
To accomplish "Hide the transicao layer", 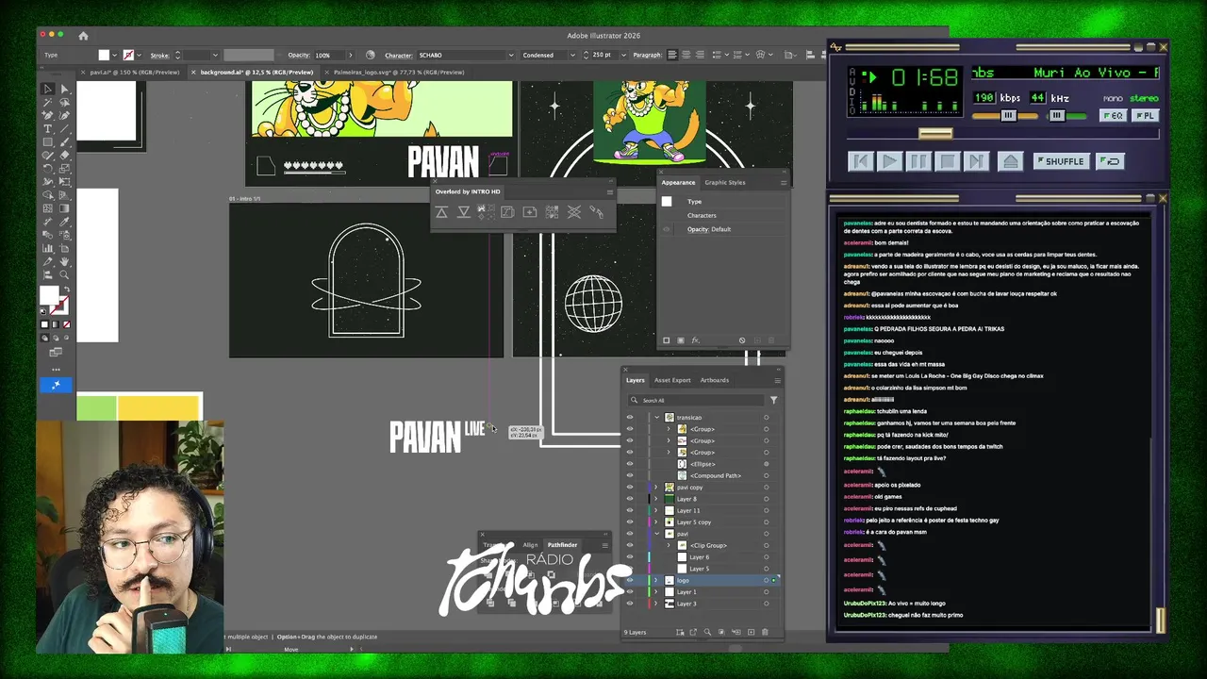I will tap(630, 418).
